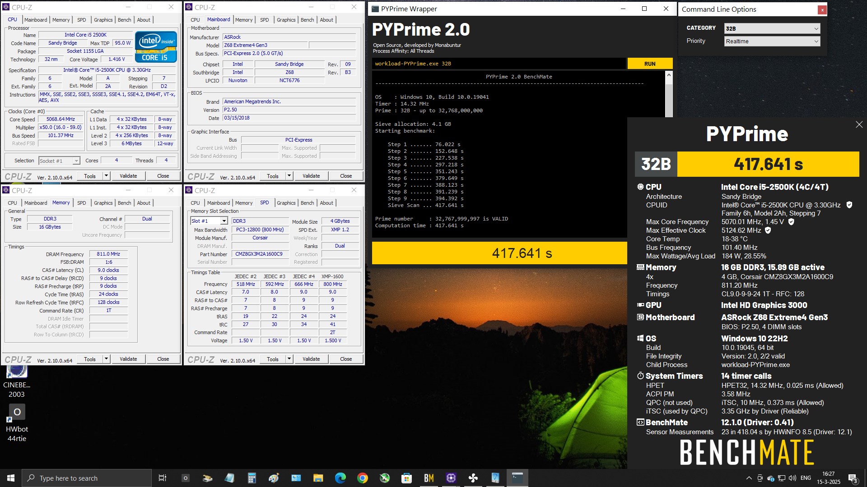
Task: Switch to SPD tab in CPU-Z Memory window
Action: [x=81, y=203]
